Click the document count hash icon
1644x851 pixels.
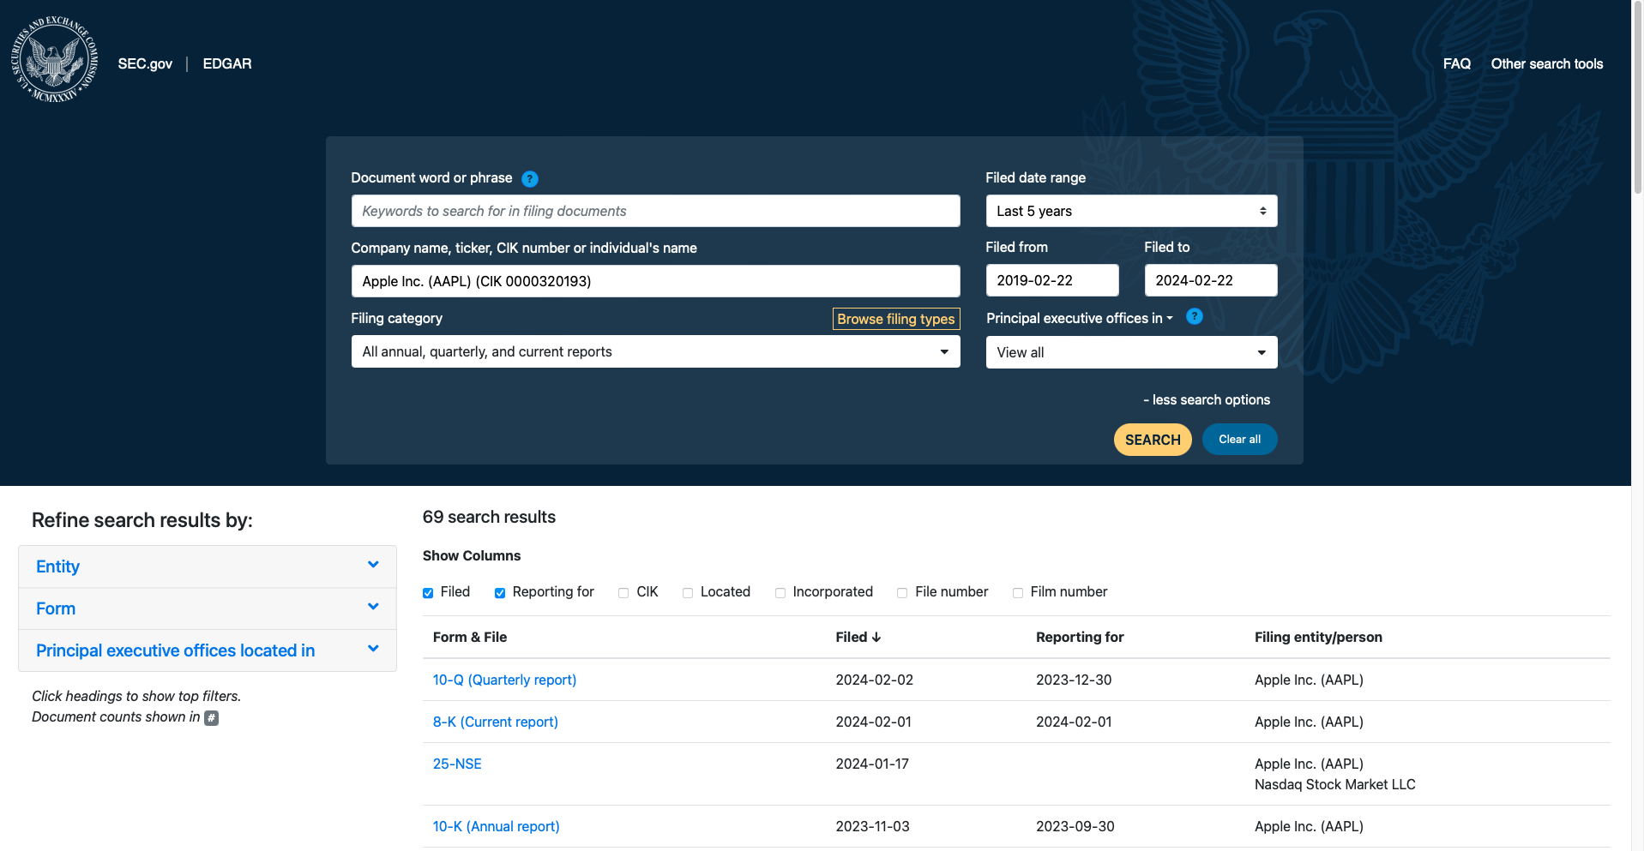tap(211, 718)
